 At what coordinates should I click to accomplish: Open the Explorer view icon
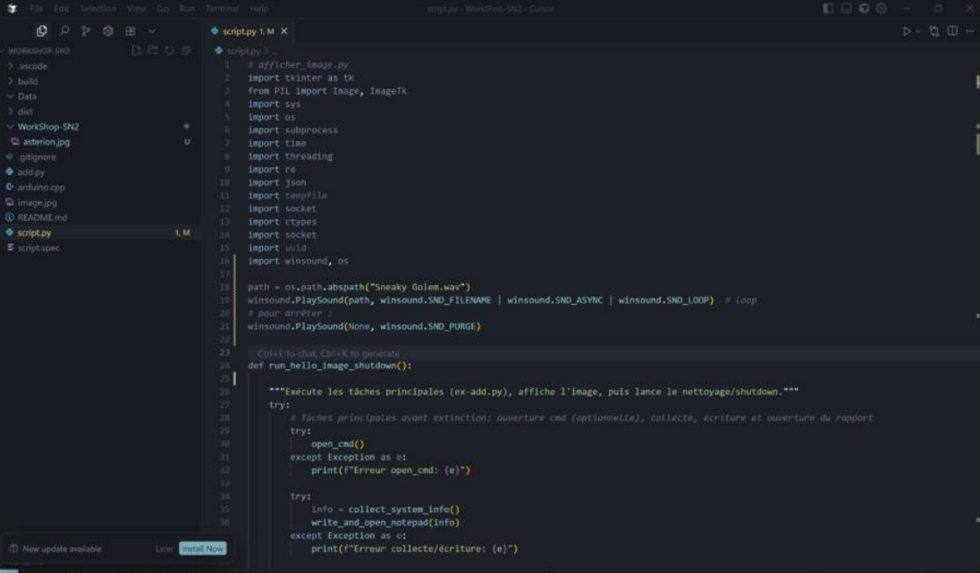[42, 30]
